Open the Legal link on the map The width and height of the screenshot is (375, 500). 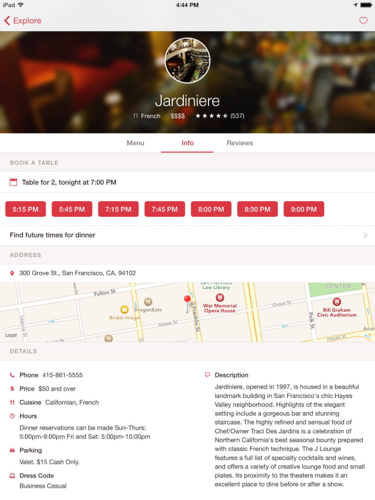click(x=11, y=335)
